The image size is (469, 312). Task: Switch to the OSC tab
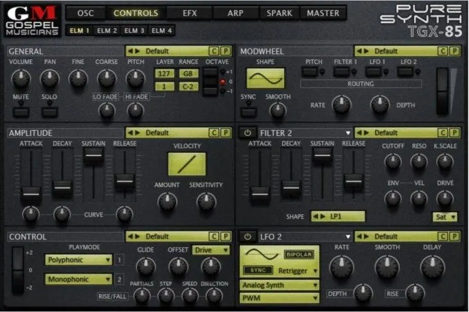[85, 13]
